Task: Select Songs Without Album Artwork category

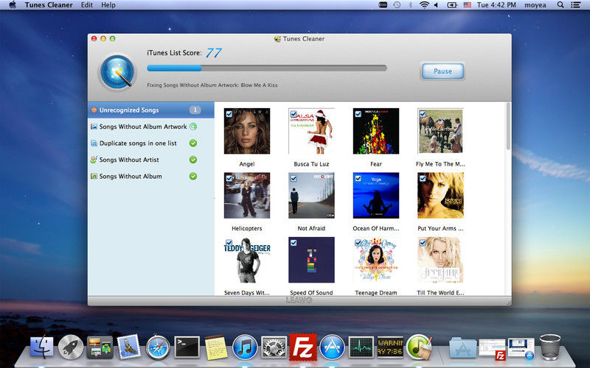Action: [151, 127]
